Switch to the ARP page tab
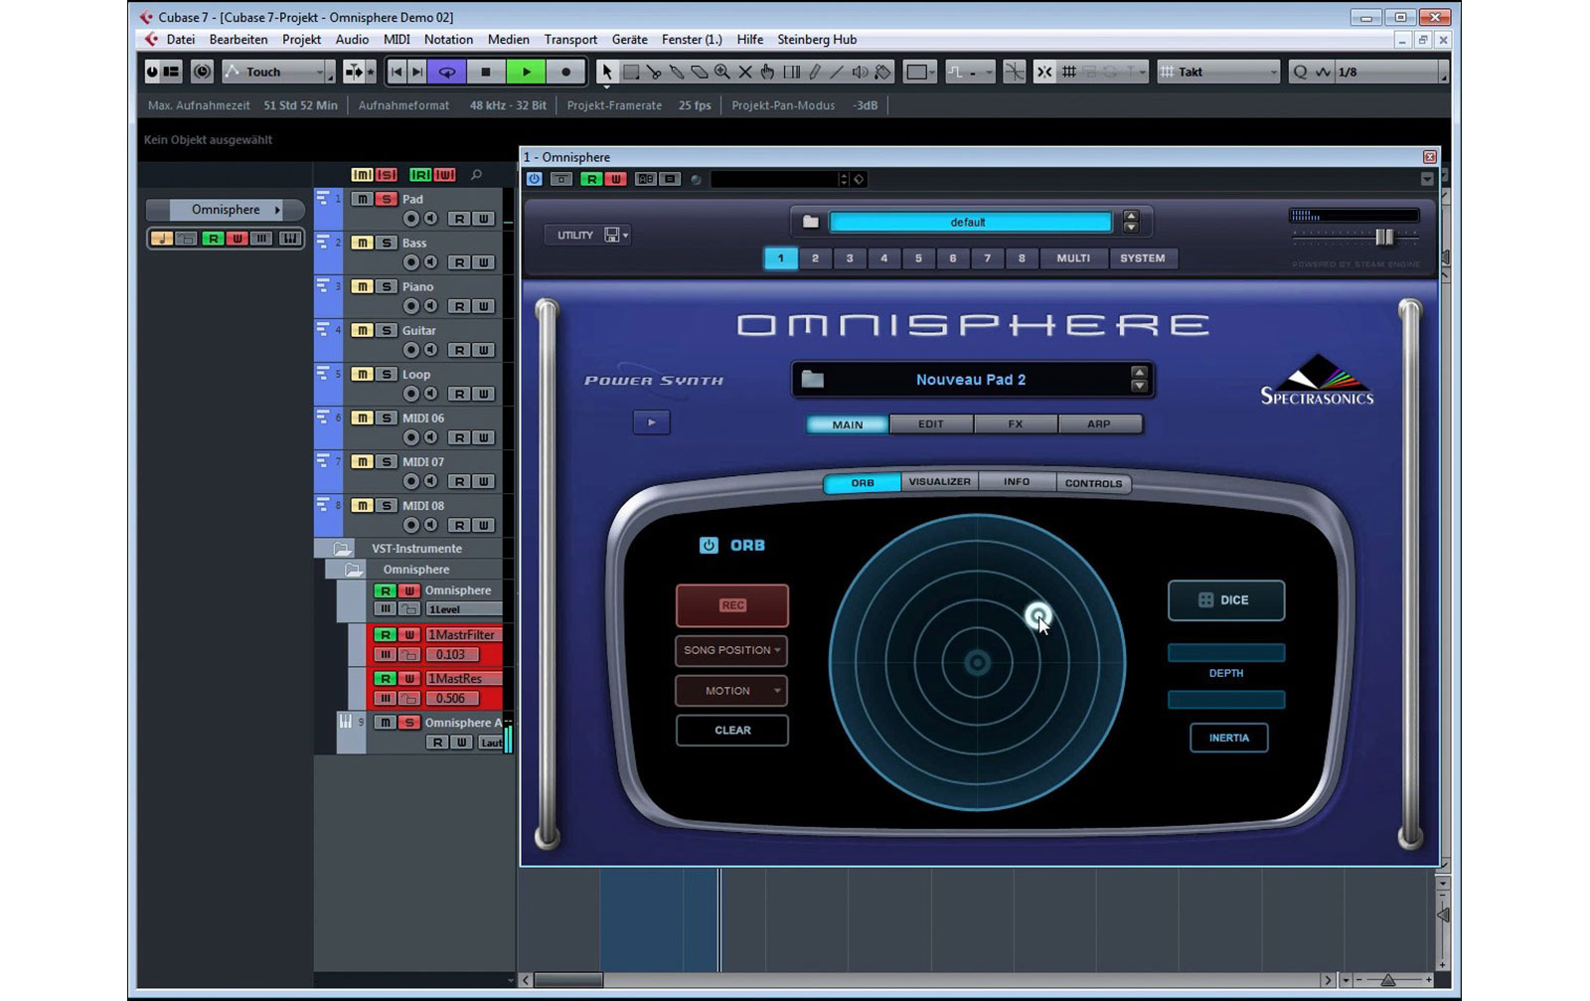1590x1001 pixels. pos(1099,424)
